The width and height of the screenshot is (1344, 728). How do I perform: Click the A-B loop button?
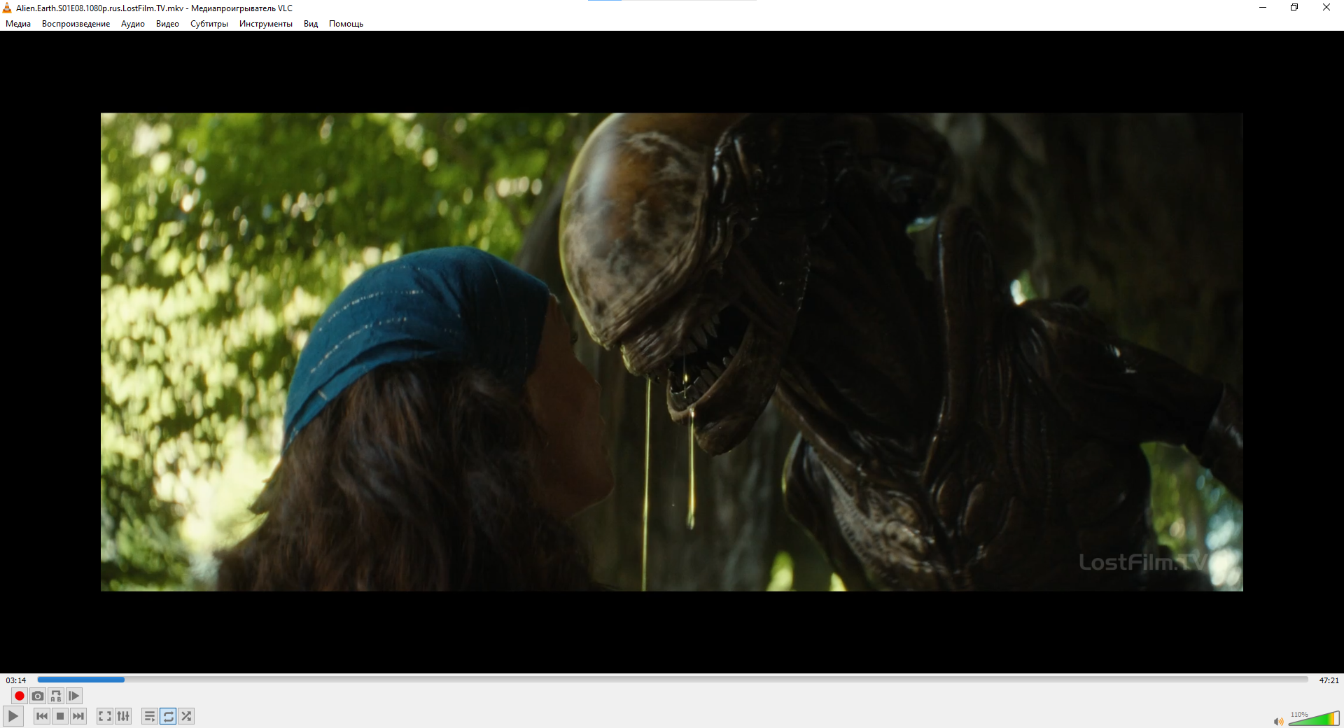[56, 696]
